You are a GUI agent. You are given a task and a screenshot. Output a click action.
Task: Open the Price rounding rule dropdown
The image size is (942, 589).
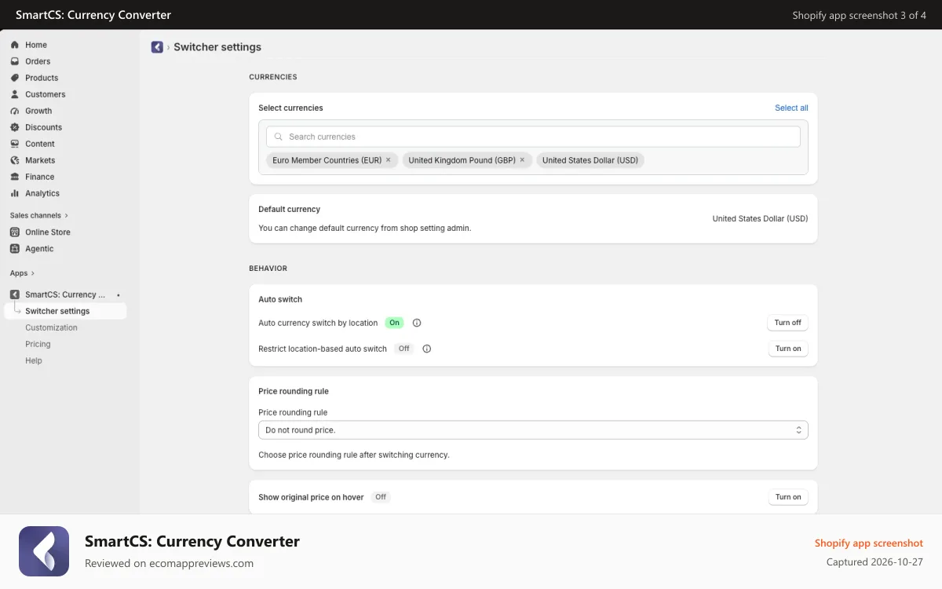click(x=533, y=430)
